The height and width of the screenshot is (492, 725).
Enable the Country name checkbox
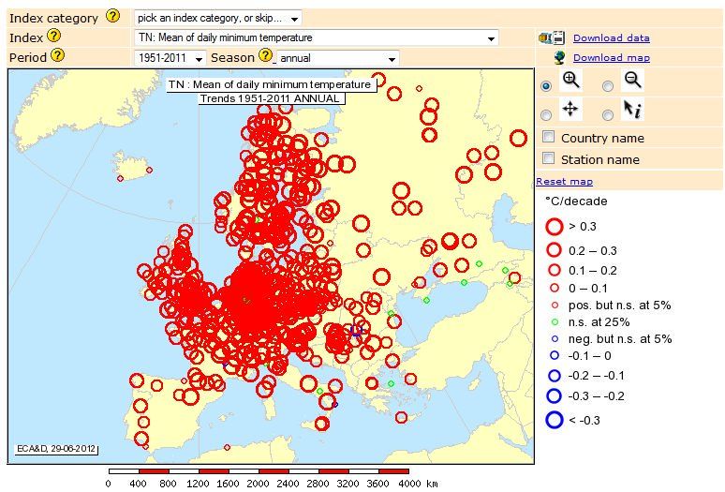coord(548,137)
